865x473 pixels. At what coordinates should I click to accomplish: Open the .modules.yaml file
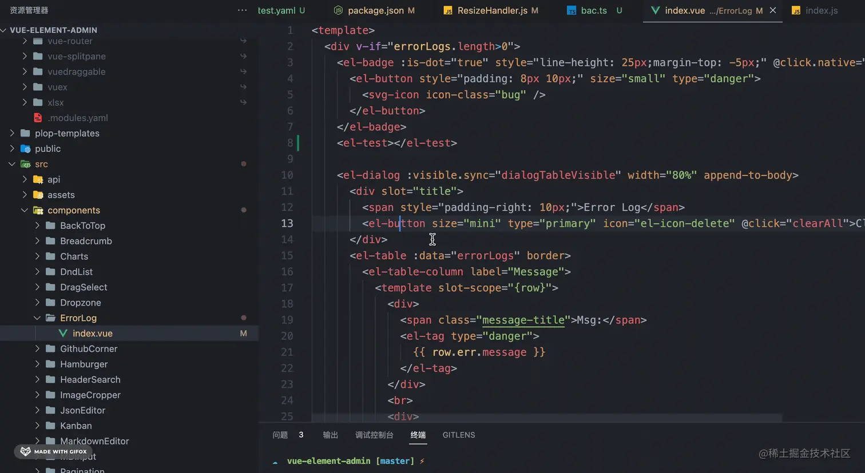[78, 118]
